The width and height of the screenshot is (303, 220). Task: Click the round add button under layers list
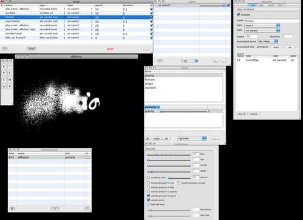[x=160, y=61]
